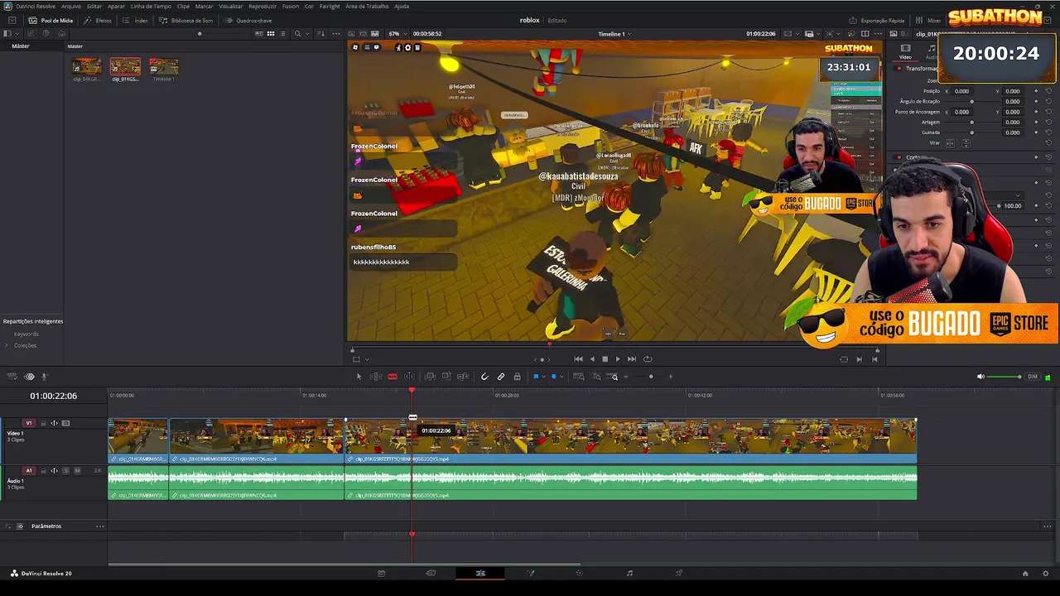
Task: Open Project Settings gear at bottom right
Action: [x=1046, y=573]
